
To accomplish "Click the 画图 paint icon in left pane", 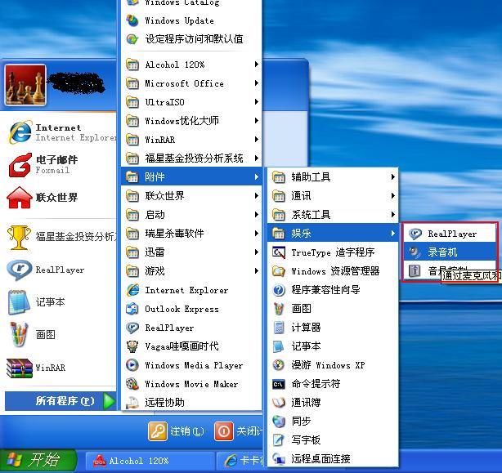I will 19,334.
